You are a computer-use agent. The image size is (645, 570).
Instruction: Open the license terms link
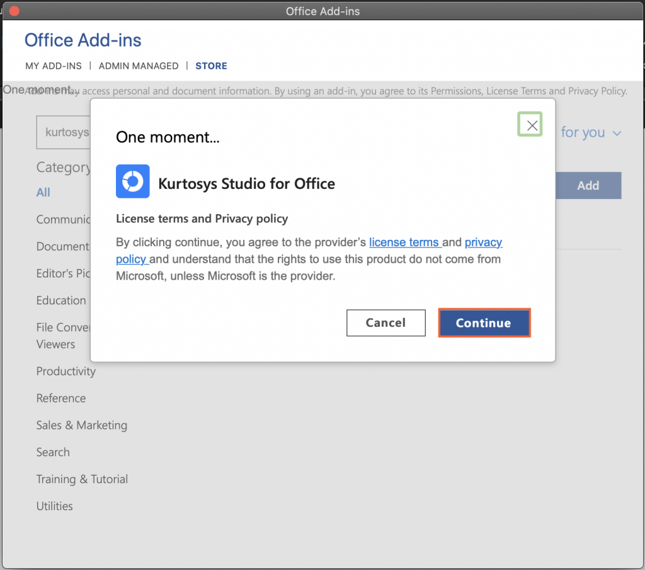pyautogui.click(x=405, y=242)
